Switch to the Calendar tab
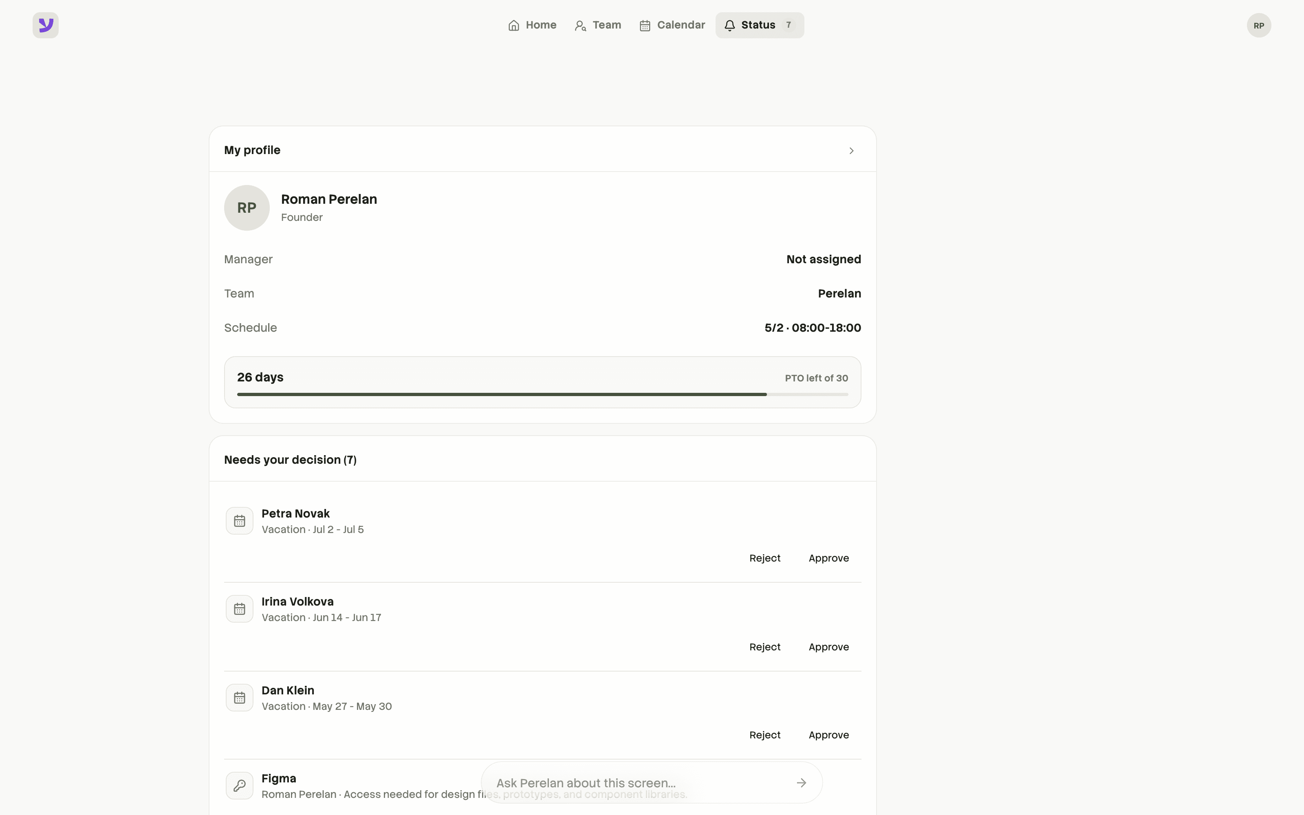This screenshot has width=1304, height=815. coord(672,25)
